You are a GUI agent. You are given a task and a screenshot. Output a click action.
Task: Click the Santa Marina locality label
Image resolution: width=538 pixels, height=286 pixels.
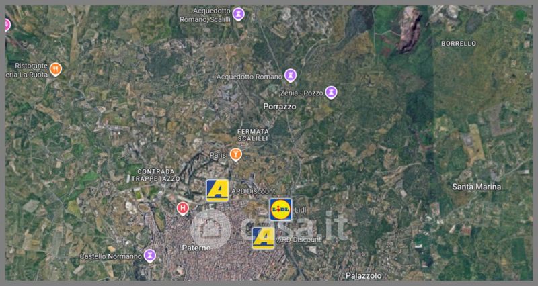tap(476, 187)
